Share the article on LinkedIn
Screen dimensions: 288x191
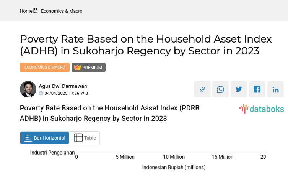275,89
